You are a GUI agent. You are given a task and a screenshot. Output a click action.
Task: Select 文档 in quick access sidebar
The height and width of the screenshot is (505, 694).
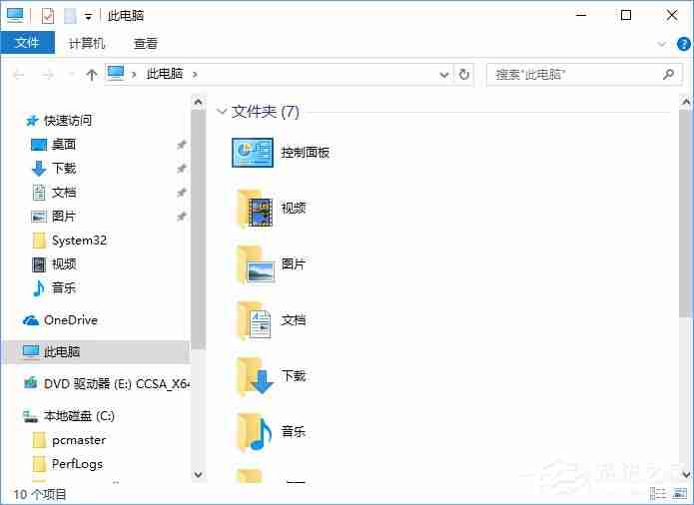click(x=64, y=193)
